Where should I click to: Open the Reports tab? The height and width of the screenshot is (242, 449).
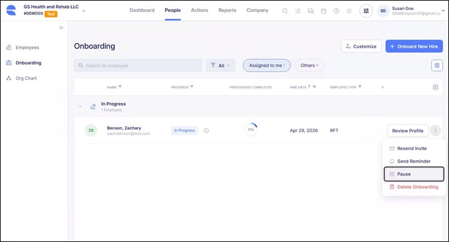[x=227, y=10]
